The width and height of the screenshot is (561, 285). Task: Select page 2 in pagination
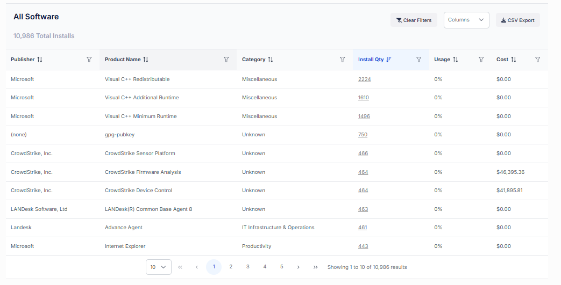pos(231,267)
